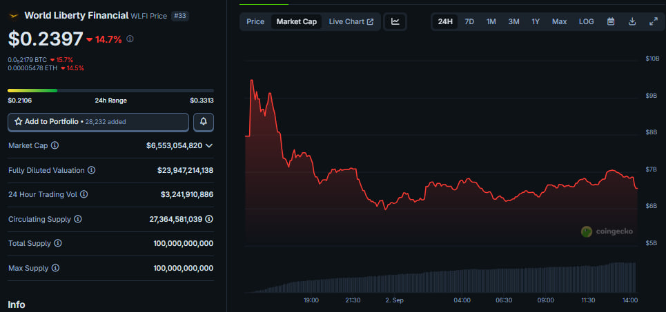Click info icon next to price change percentage
666x312 pixels.
coord(130,39)
